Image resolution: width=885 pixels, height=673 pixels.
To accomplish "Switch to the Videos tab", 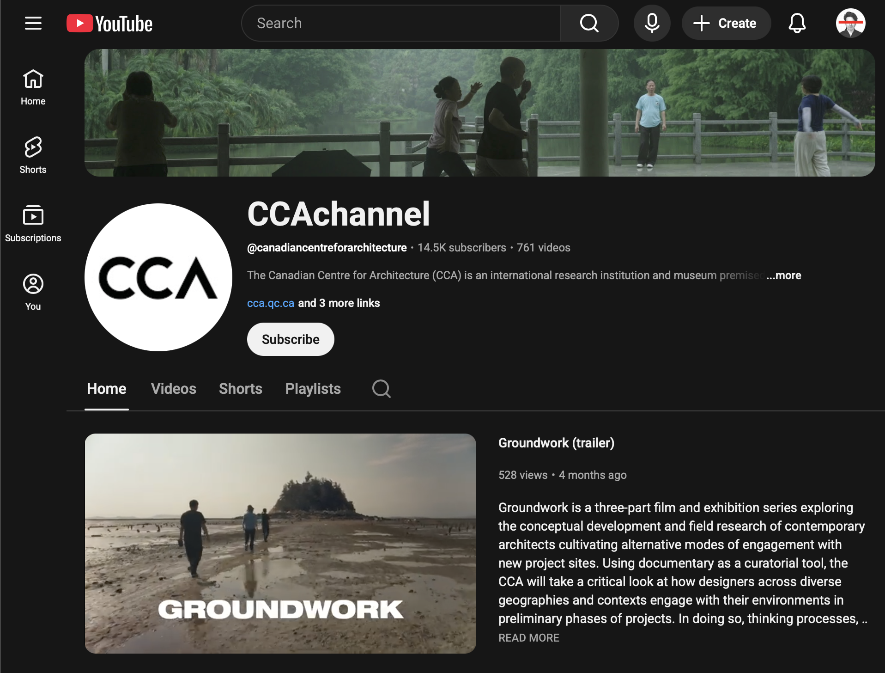I will [174, 389].
